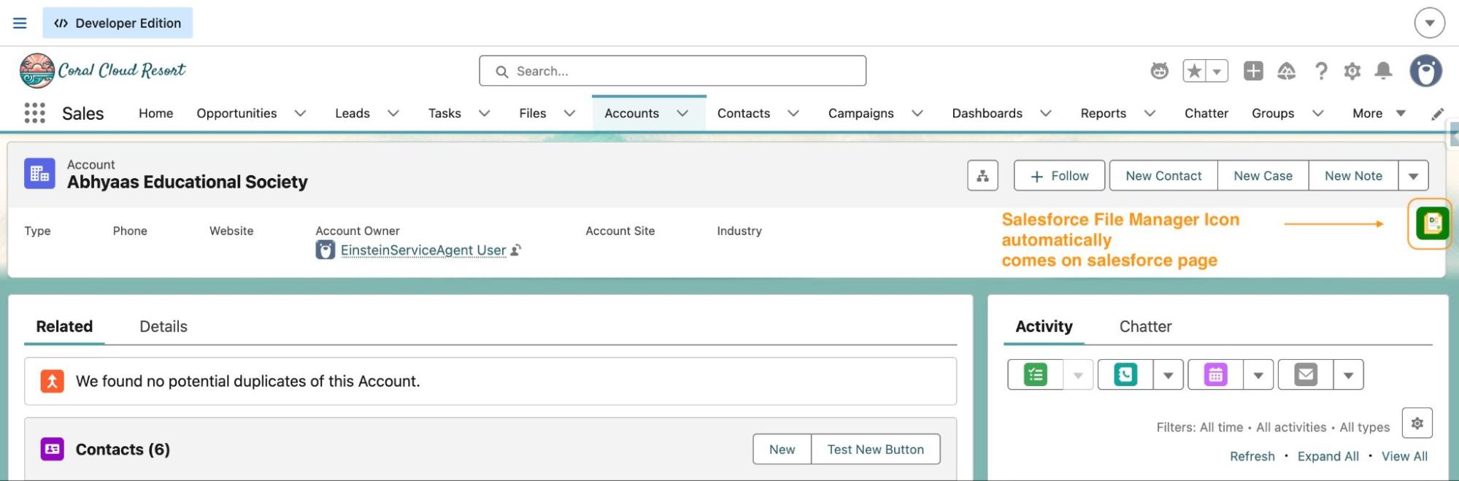Image resolution: width=1459 pixels, height=481 pixels.
Task: Click the Developer Edition badge
Action: tap(118, 23)
